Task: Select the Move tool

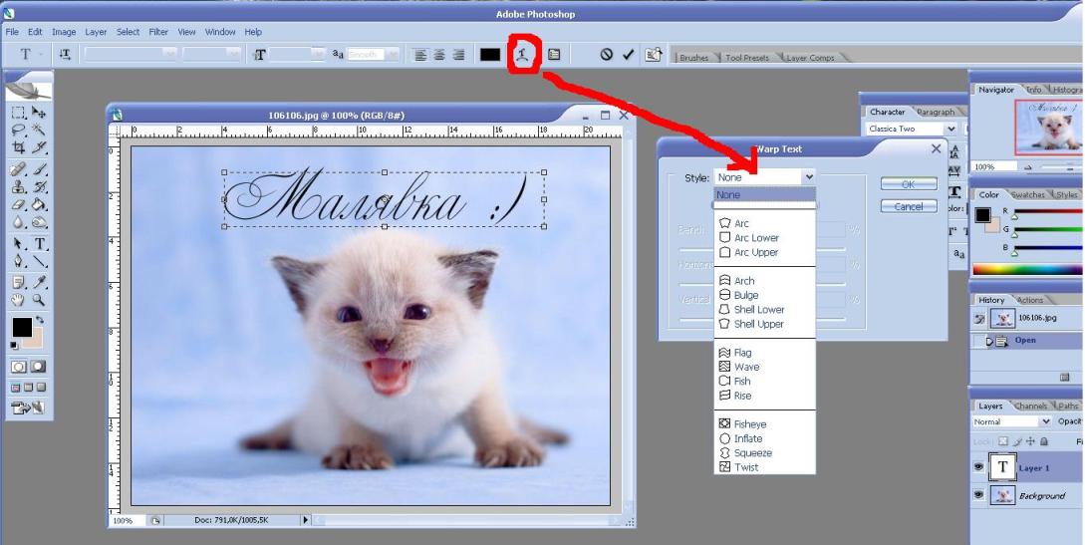Action: 40,113
